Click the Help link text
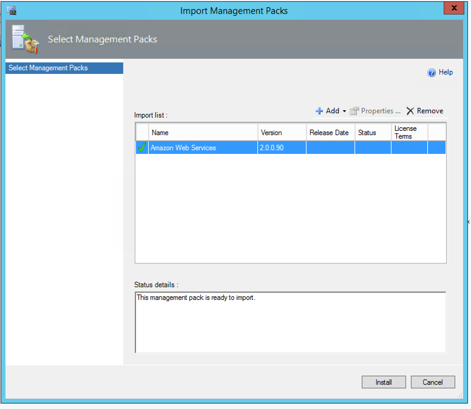The height and width of the screenshot is (409, 471). tap(446, 72)
